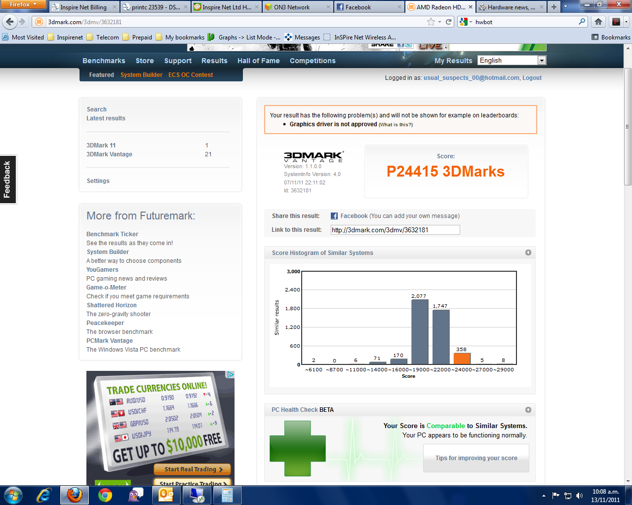632x505 pixels.
Task: Open the Results menu item
Action: coord(214,61)
